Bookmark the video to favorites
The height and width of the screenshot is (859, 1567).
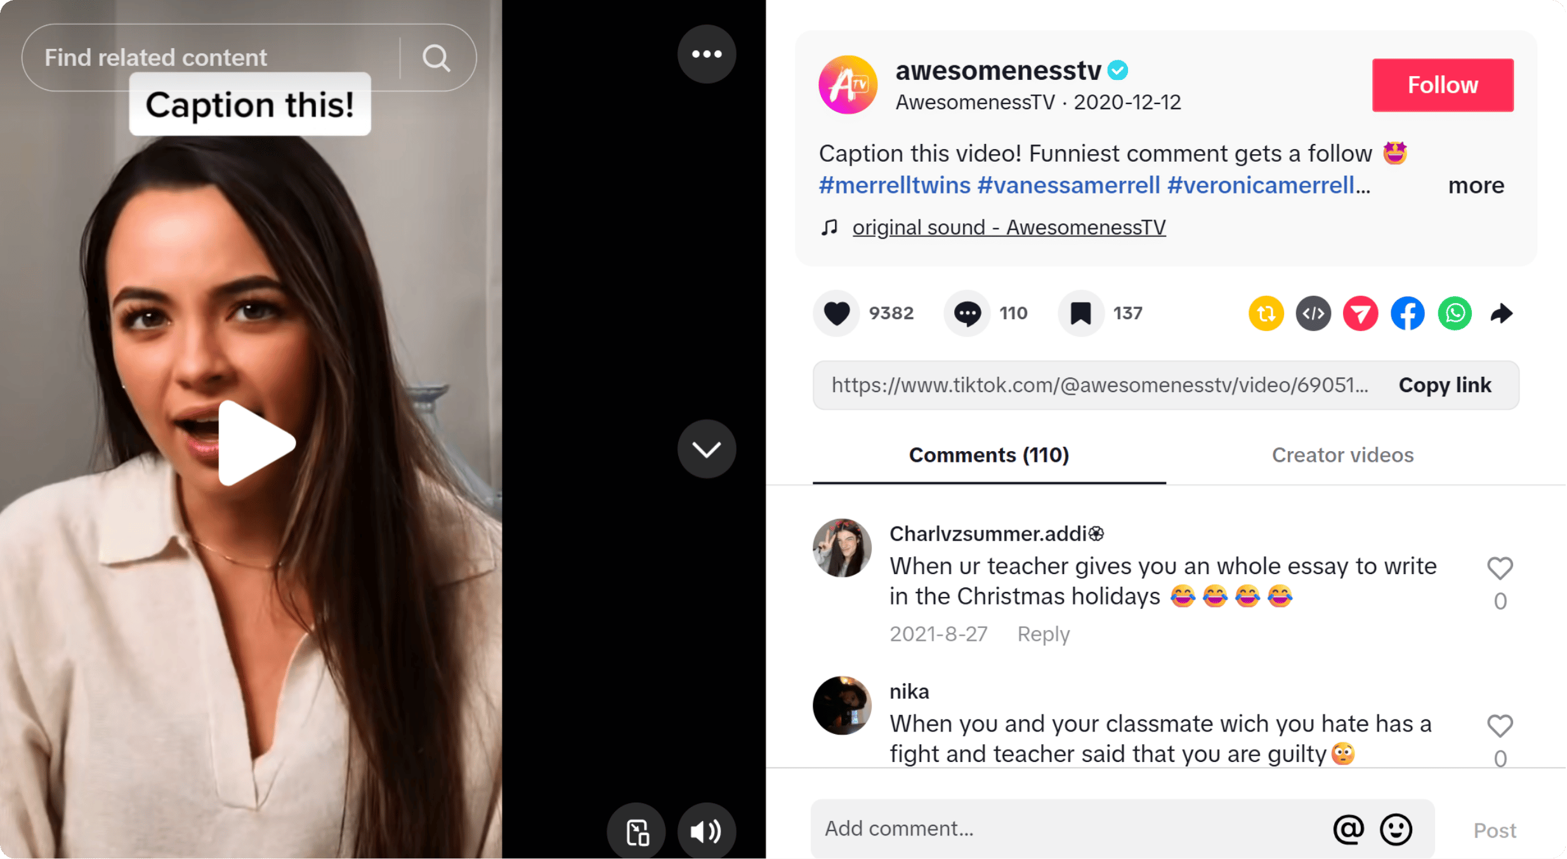[1080, 313]
